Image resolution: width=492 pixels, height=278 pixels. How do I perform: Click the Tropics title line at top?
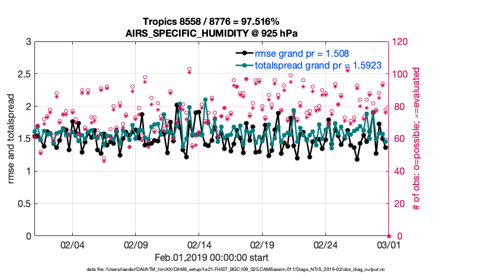click(x=211, y=21)
